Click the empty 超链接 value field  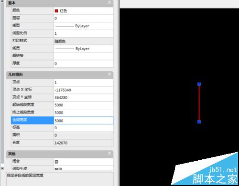(84, 56)
